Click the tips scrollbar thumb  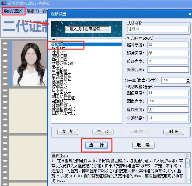click(x=188, y=163)
